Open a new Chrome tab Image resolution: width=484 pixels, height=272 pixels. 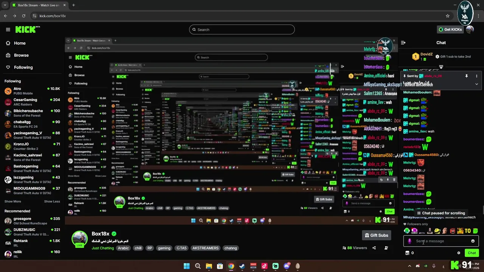coord(73,5)
